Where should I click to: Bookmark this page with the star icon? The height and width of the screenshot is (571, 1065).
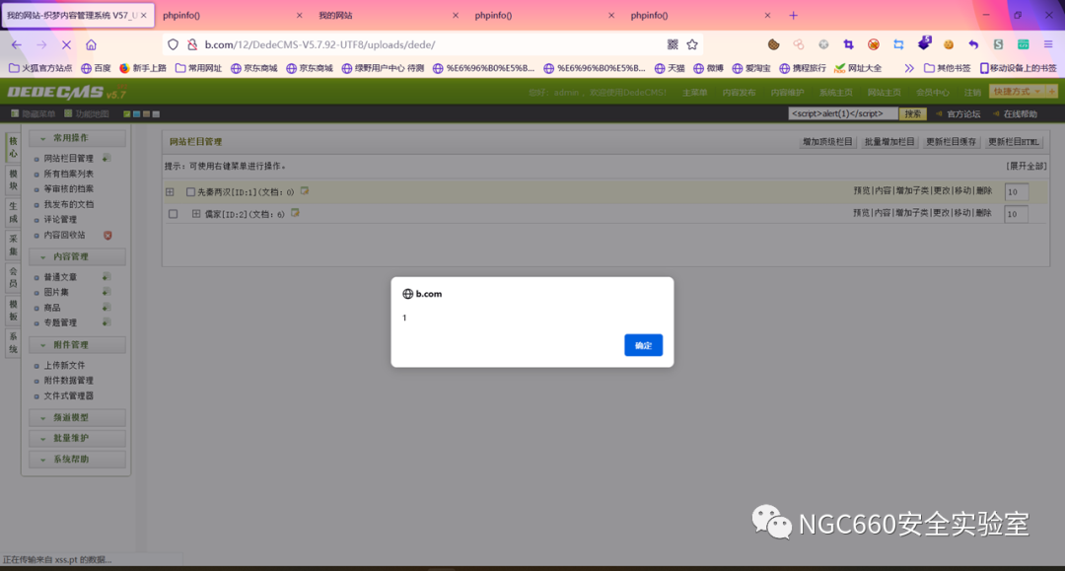[x=692, y=44]
